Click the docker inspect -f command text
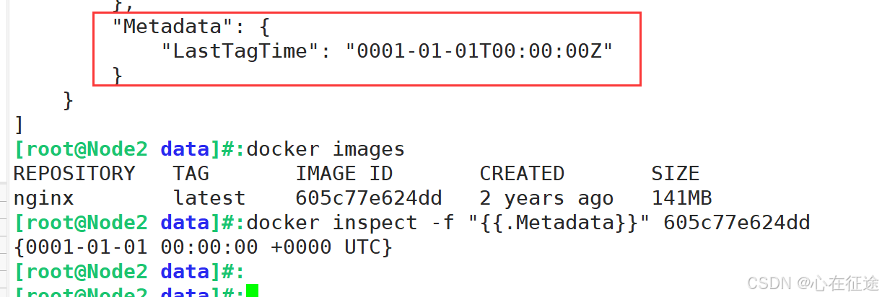 (x=350, y=223)
